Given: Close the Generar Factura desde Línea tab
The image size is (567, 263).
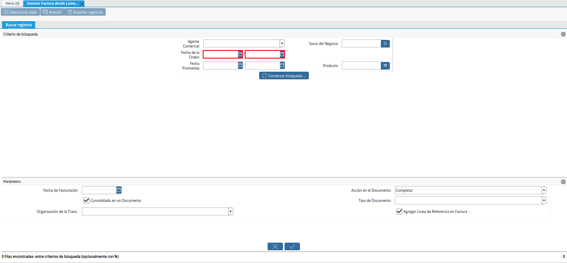Looking at the screenshot, I should [x=82, y=3].
